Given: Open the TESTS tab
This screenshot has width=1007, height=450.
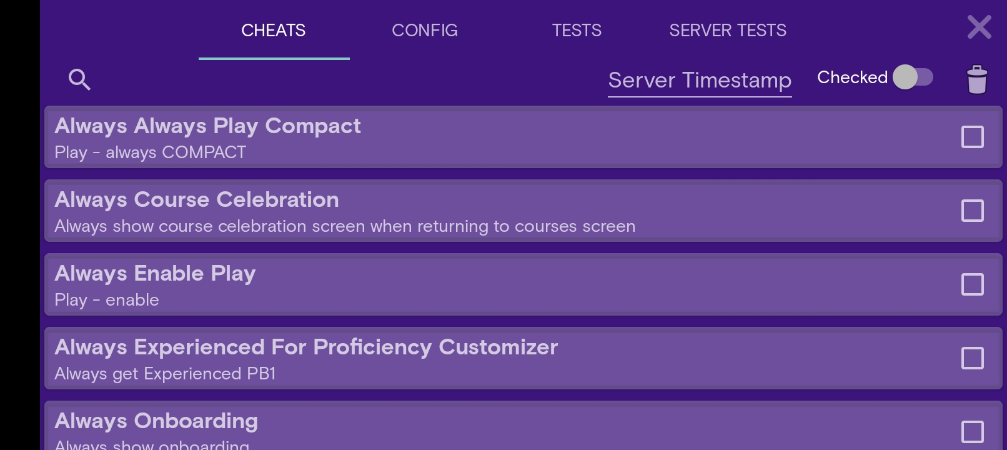Looking at the screenshot, I should (577, 30).
